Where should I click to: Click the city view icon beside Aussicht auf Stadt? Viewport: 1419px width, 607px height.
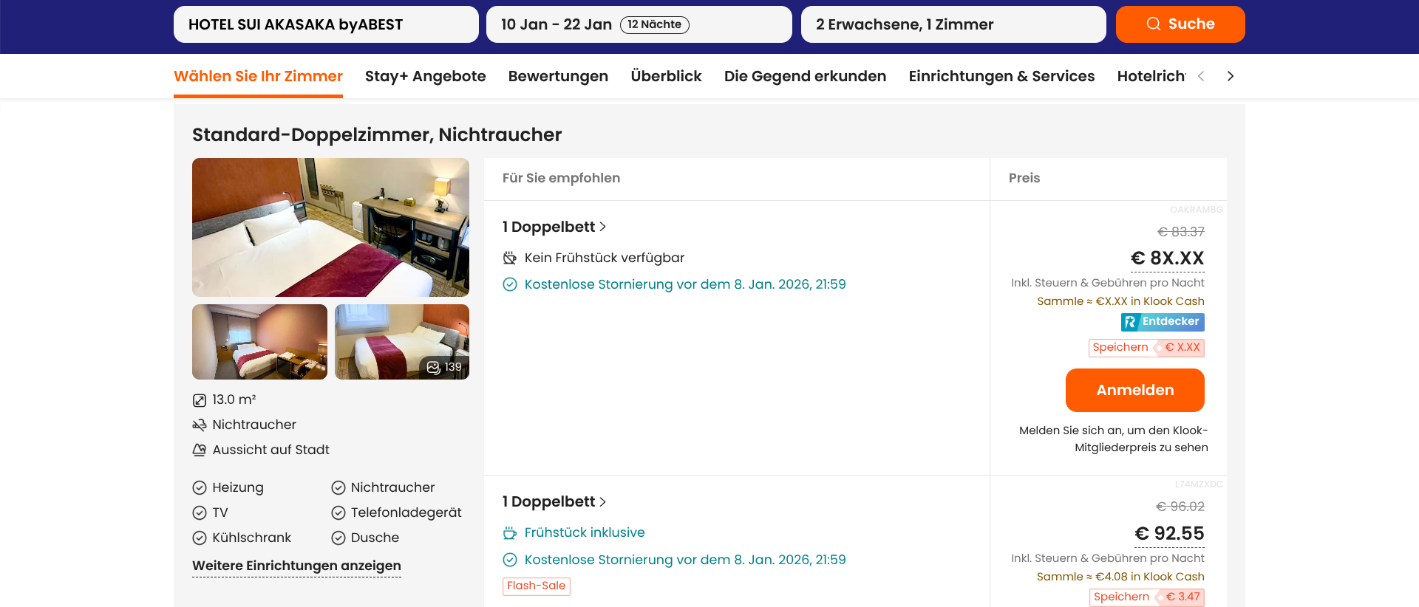point(200,450)
